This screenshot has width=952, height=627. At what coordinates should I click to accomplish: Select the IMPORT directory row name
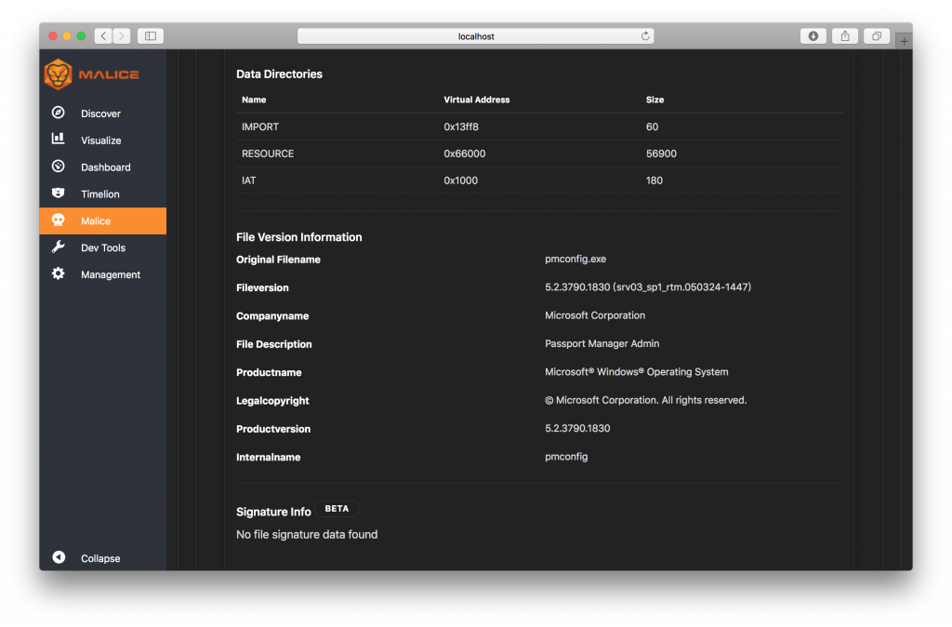tap(260, 127)
